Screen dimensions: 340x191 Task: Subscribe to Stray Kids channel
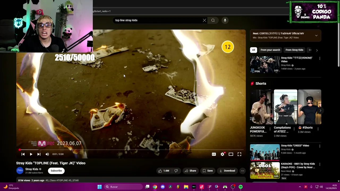[56, 171]
